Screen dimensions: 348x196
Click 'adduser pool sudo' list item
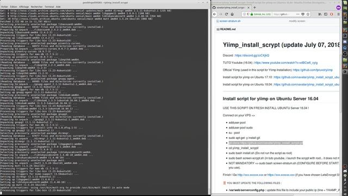(x=240, y=127)
